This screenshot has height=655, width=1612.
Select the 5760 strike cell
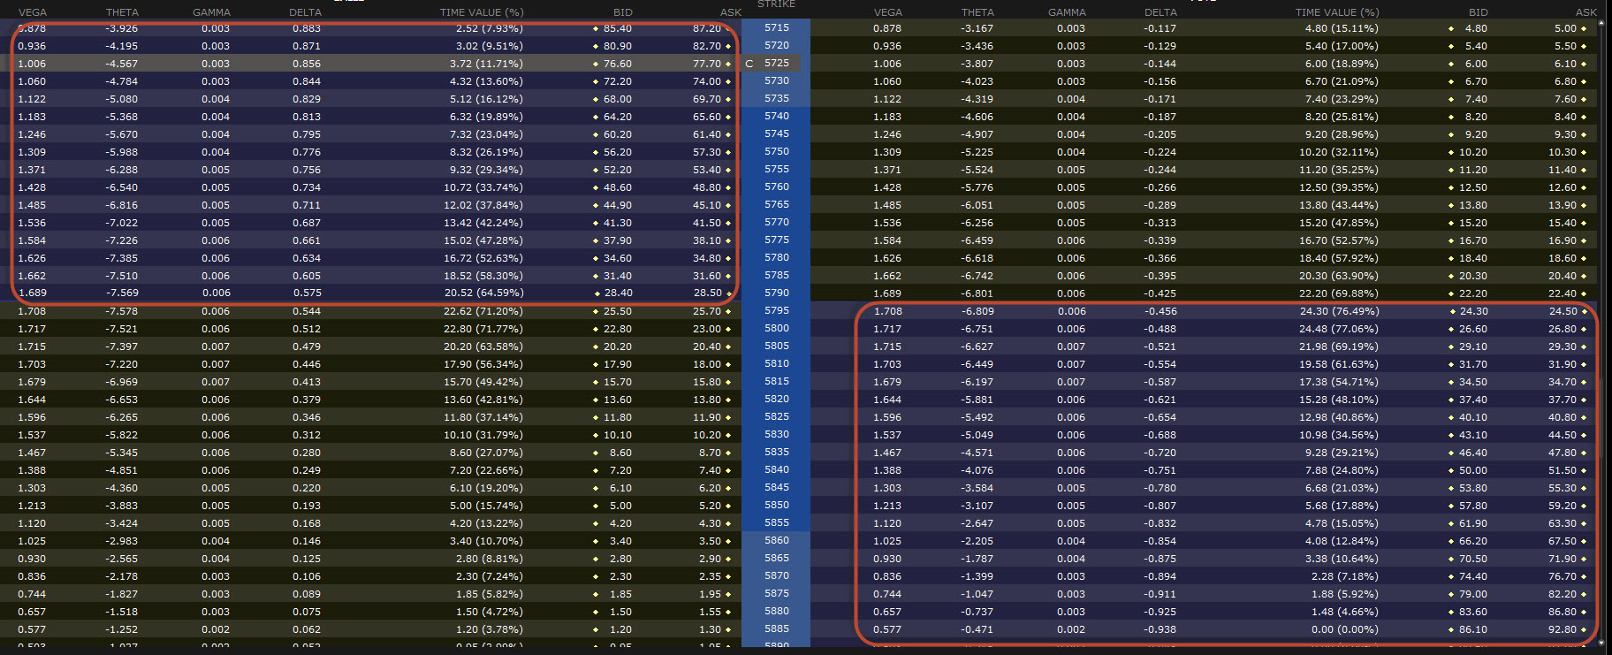(x=777, y=187)
